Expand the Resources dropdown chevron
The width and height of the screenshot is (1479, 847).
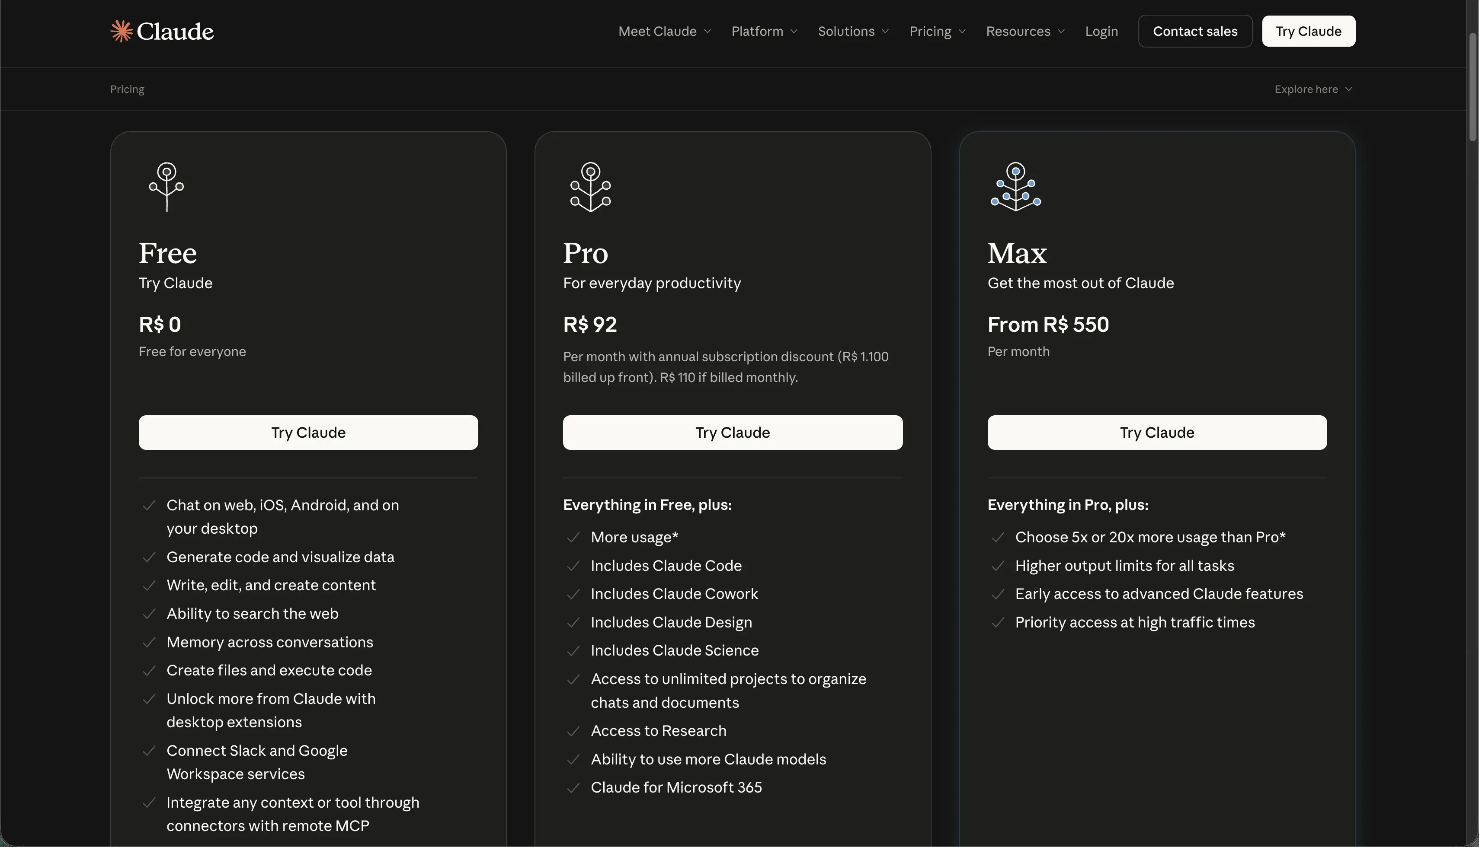point(1061,32)
